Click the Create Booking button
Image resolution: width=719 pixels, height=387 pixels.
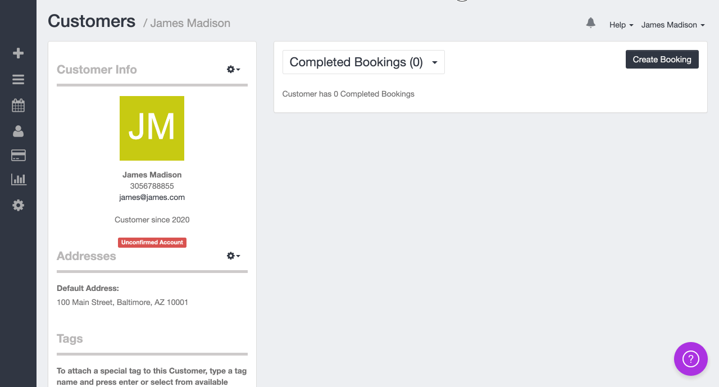[x=662, y=60]
